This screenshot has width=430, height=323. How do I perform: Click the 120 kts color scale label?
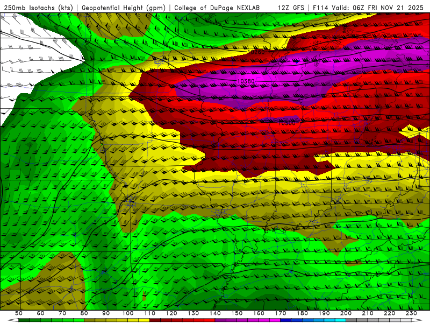[171, 313]
